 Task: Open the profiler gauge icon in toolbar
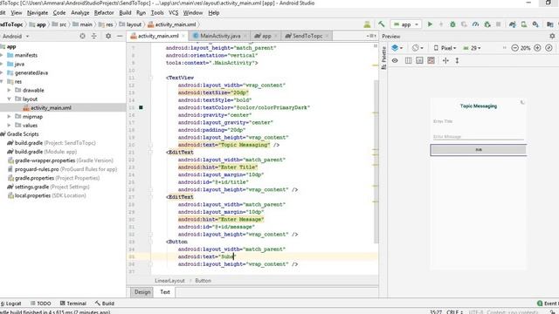point(475,24)
